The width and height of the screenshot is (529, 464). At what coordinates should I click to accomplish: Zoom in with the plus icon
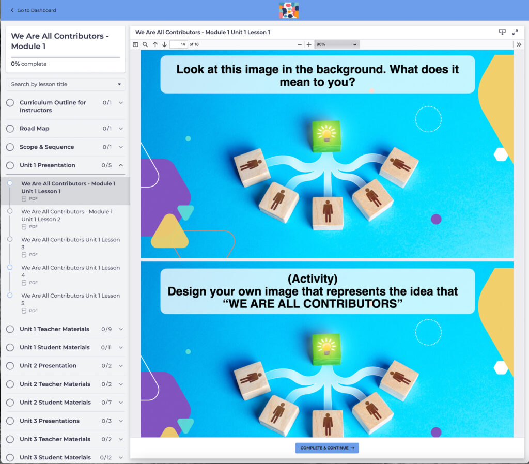[x=309, y=45]
